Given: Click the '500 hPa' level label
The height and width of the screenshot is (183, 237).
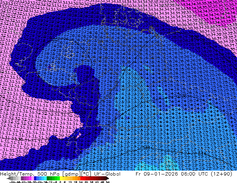Looking at the screenshot, I should tap(48, 174).
